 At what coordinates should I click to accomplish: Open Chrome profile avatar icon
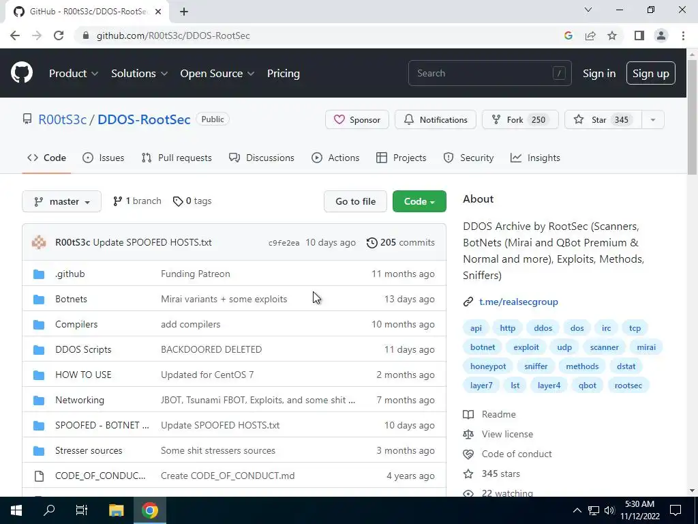(661, 35)
